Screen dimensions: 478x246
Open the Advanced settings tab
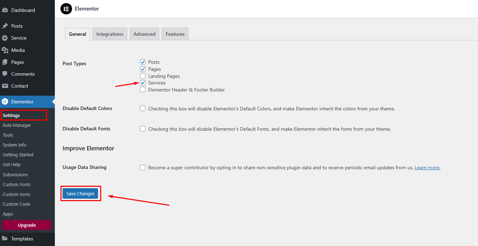coord(144,34)
